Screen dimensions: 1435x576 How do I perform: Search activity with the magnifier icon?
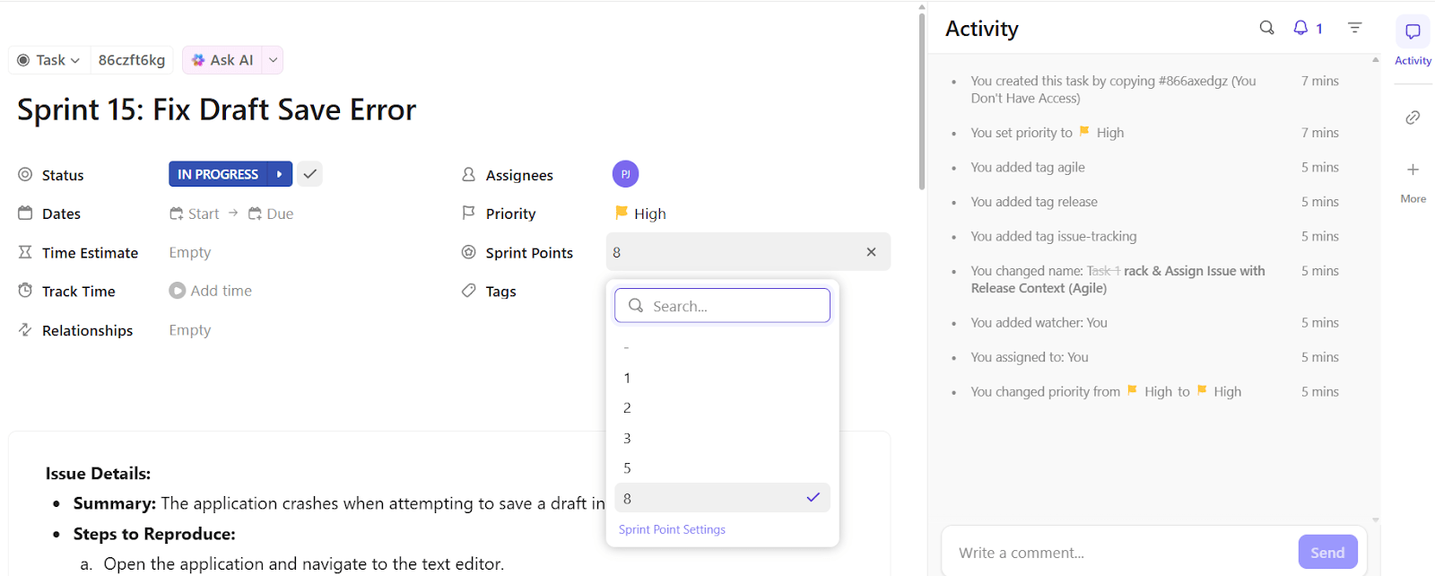click(x=1266, y=28)
